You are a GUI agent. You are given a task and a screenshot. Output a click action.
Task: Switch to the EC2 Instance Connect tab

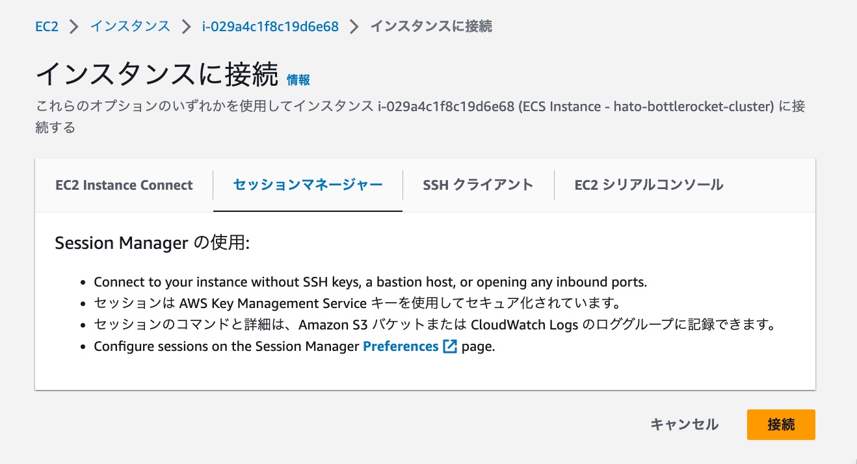(124, 185)
